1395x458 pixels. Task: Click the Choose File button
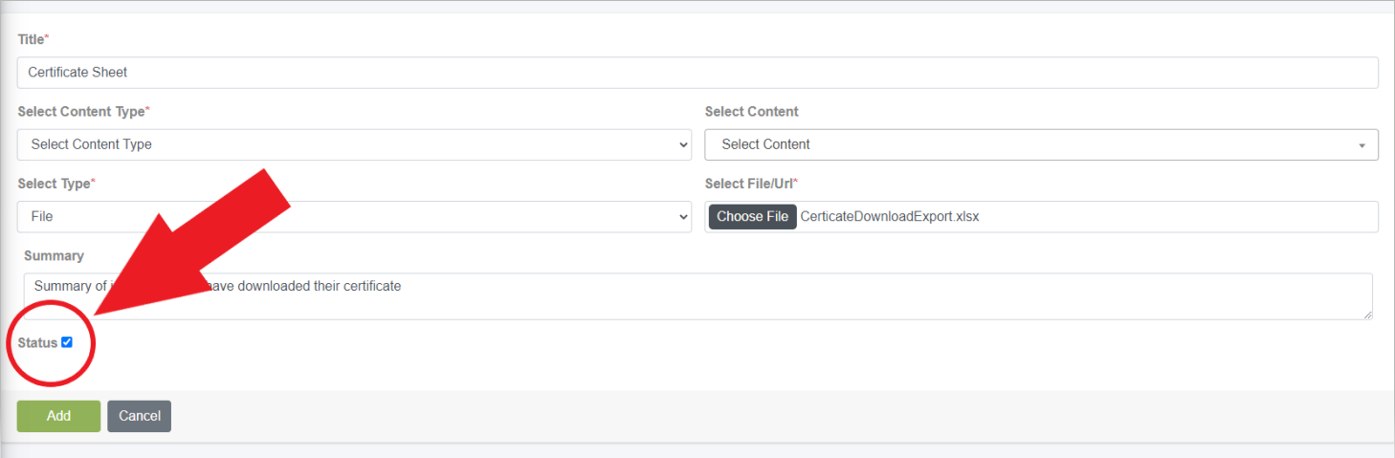[x=752, y=217]
